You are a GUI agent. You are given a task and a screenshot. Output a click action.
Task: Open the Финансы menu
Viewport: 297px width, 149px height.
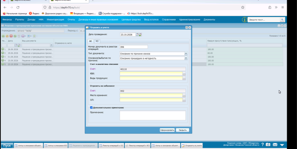click(x=7, y=19)
